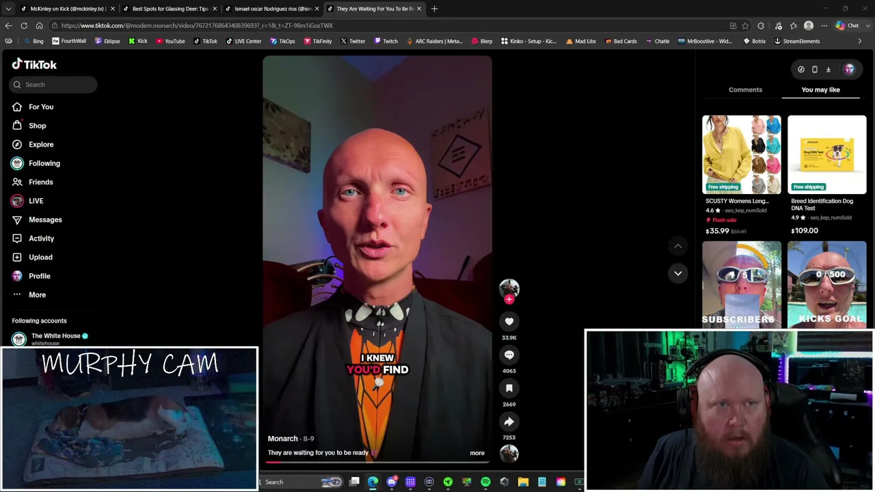This screenshot has height=492, width=875.
Task: Open the Kick bookmark
Action: click(137, 41)
